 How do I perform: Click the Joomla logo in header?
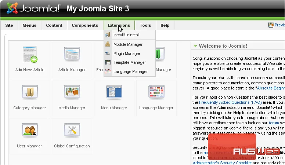pos(33,8)
